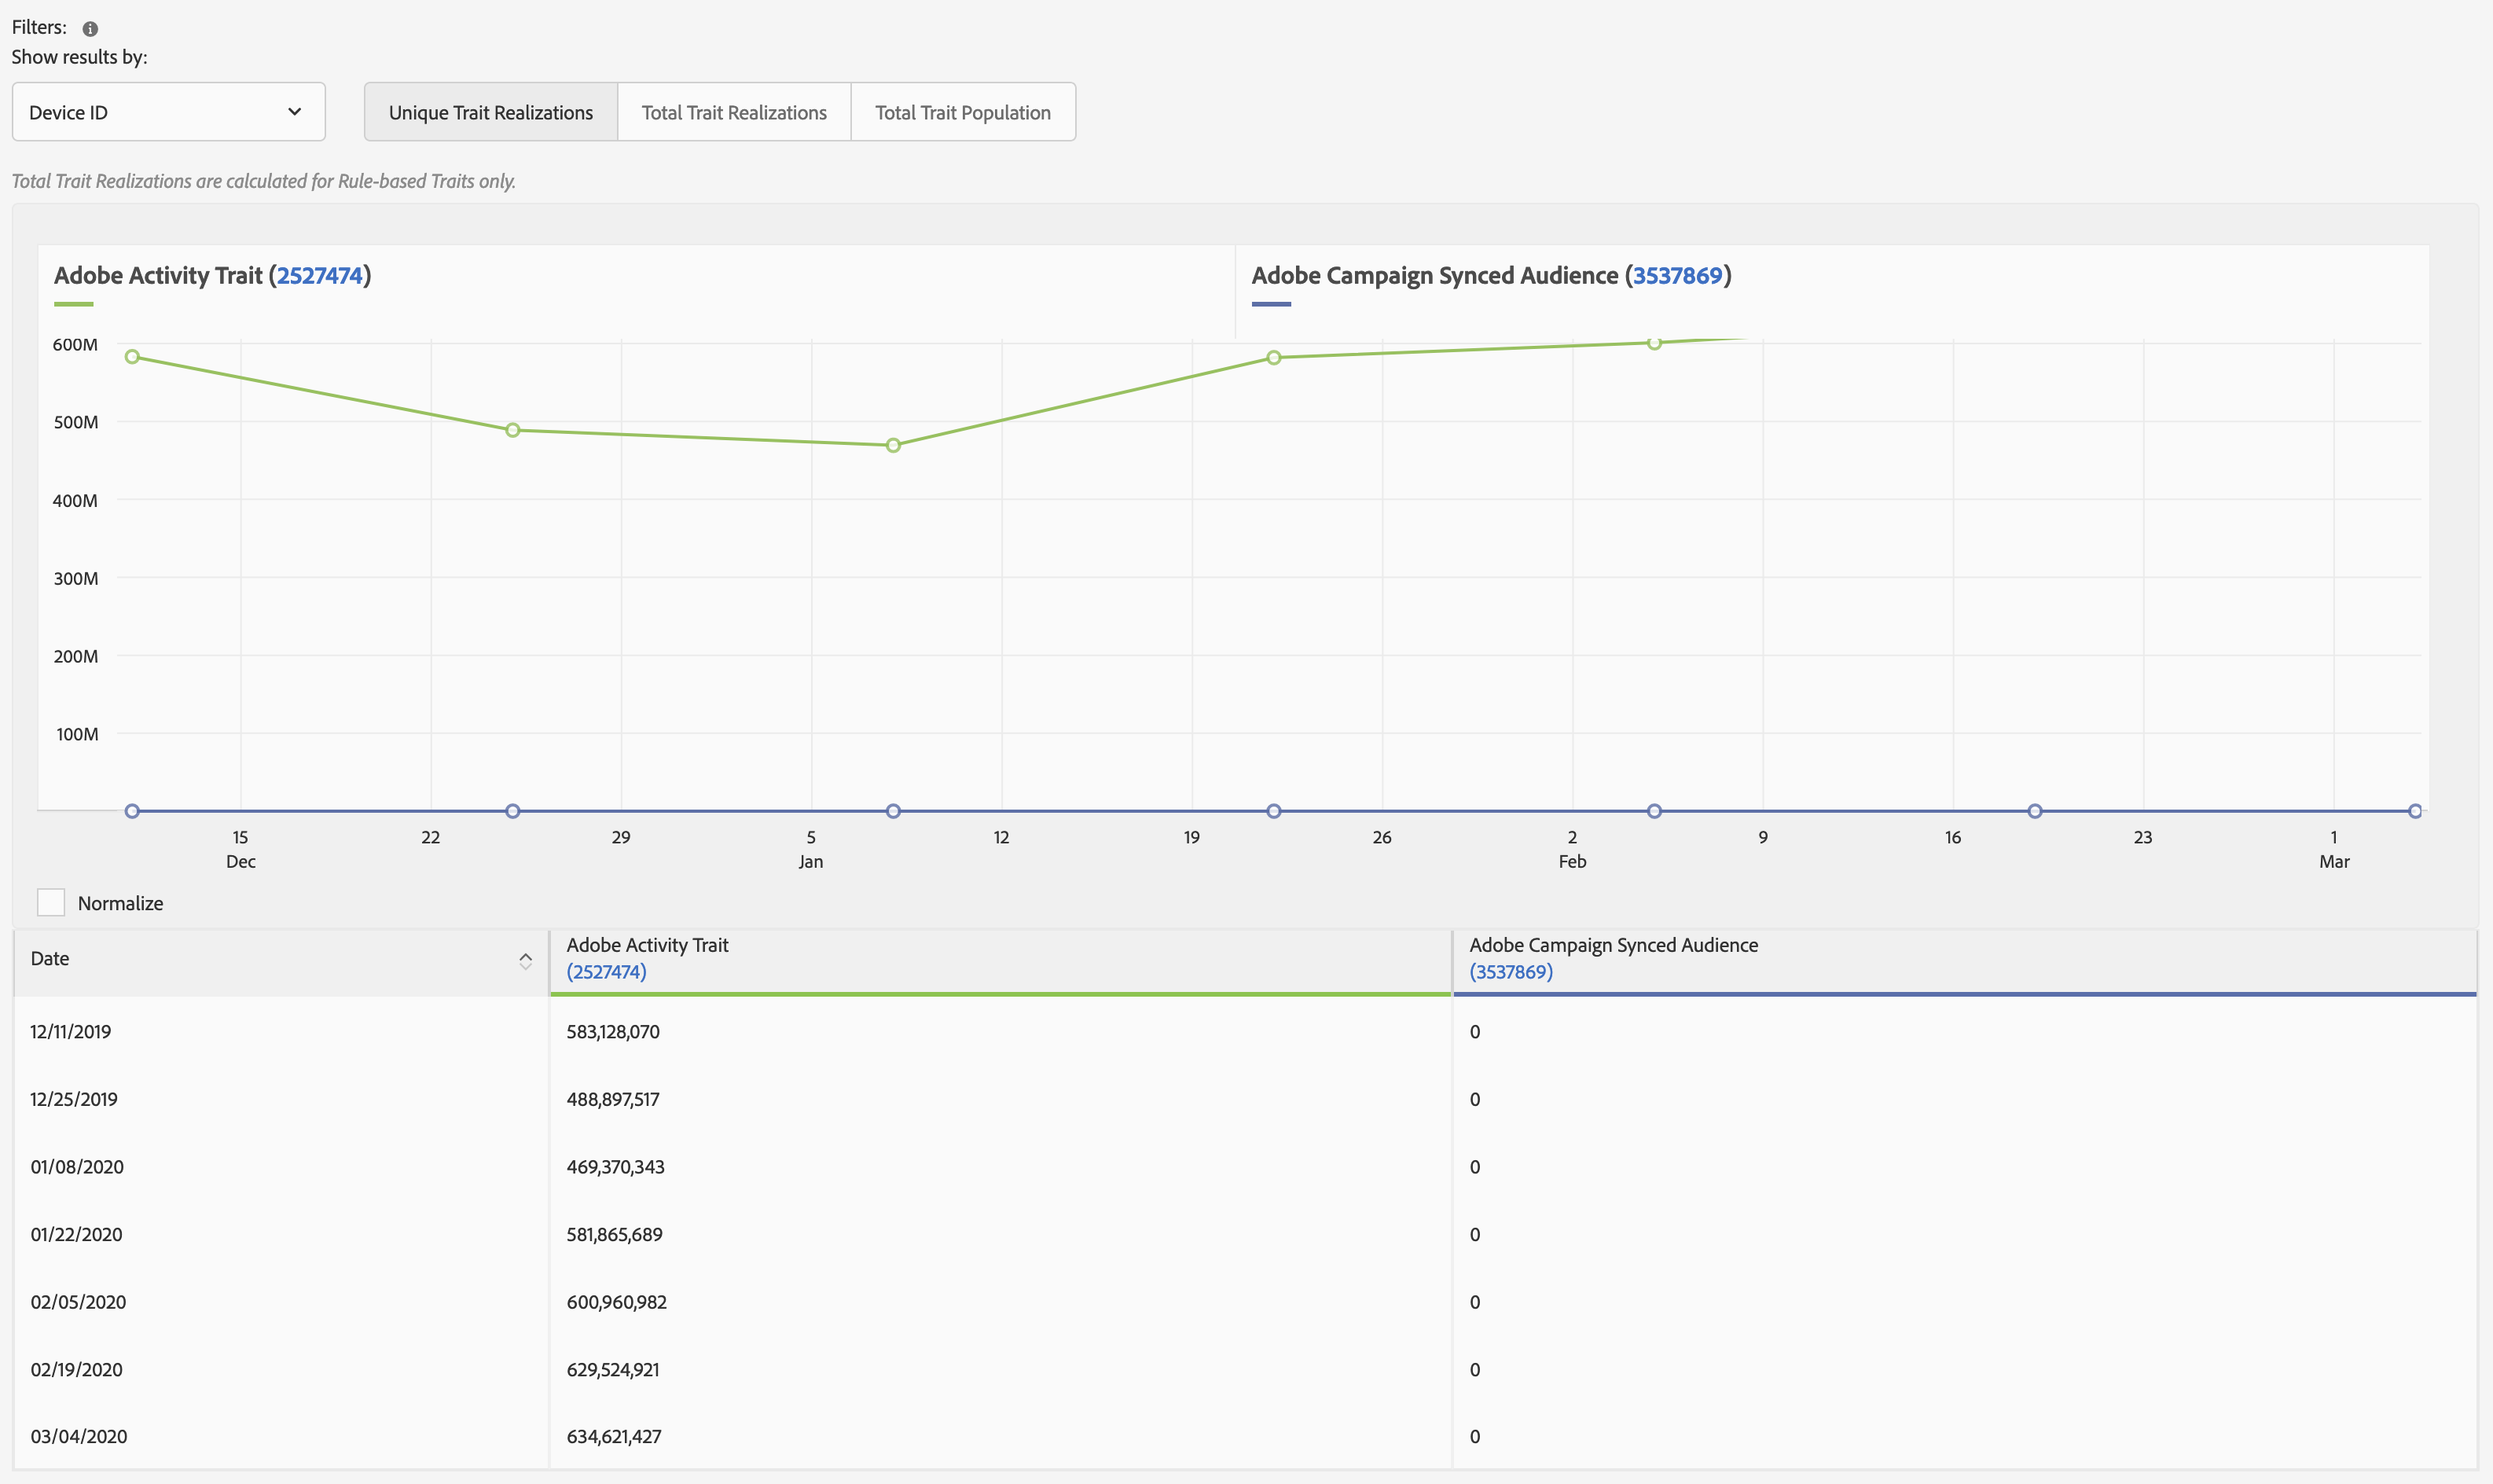
Task: Click the Device ID dropdown chevron
Action: click(294, 112)
